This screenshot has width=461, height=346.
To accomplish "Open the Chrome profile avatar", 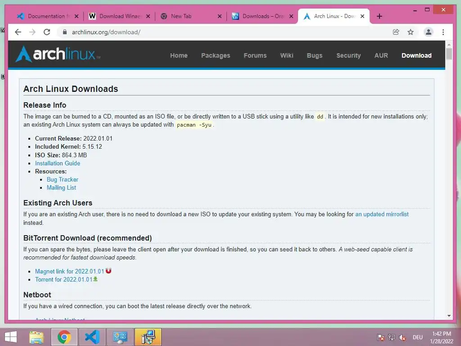I will point(429,32).
